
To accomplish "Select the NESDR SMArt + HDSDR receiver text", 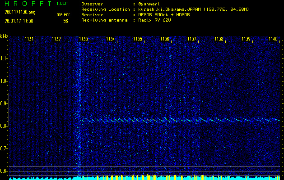I will 164,14.
